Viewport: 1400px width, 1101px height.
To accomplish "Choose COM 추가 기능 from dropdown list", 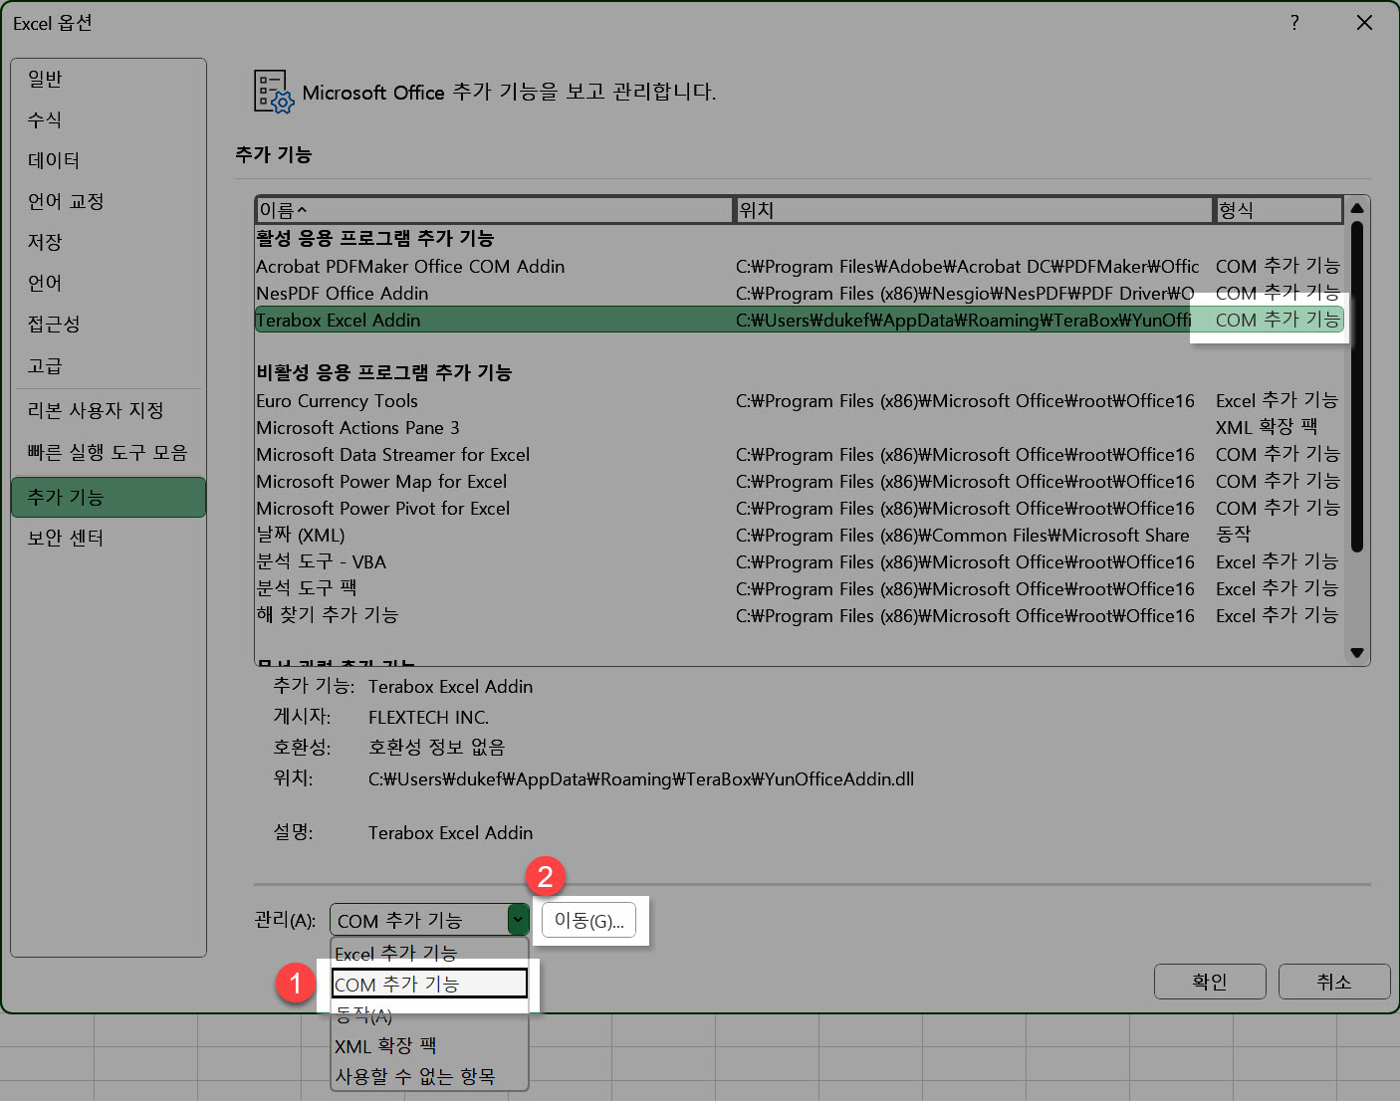I will (429, 984).
